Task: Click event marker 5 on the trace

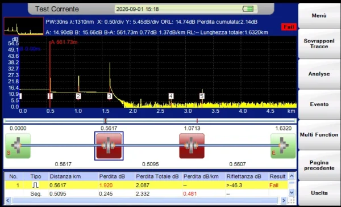Action: click(x=202, y=96)
